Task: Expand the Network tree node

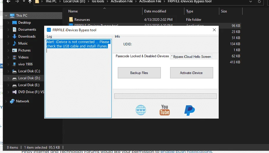Action: (6, 101)
